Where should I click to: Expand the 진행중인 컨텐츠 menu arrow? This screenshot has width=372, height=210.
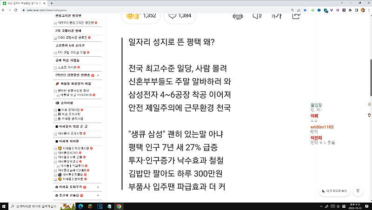click(98, 75)
